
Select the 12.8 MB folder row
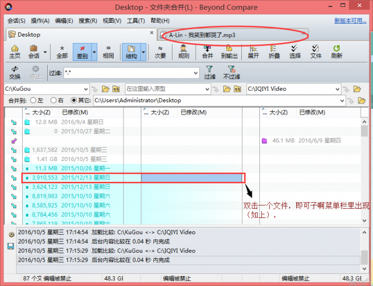tap(73, 122)
